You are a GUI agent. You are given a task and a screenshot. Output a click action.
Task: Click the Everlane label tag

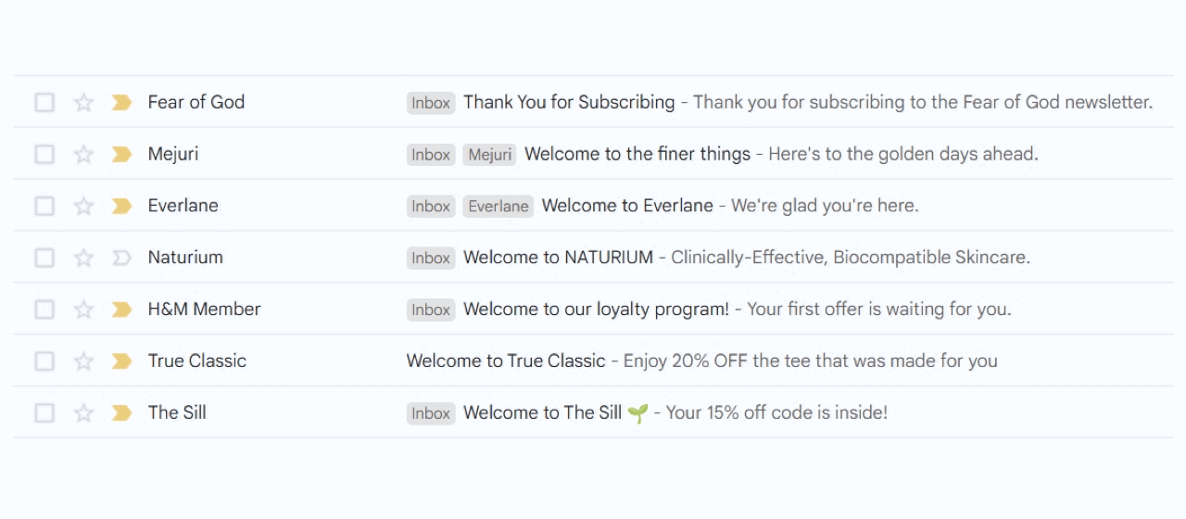point(498,207)
